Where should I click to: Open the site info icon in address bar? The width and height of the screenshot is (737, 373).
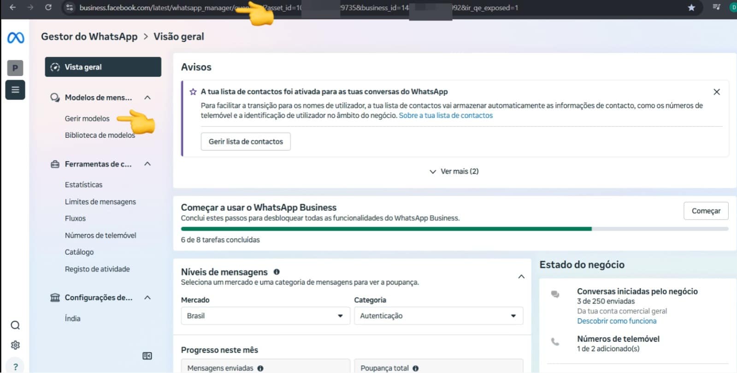[70, 7]
